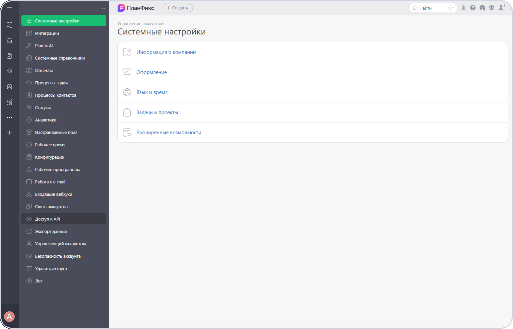Select Системные настройки in the sidebar

click(64, 21)
